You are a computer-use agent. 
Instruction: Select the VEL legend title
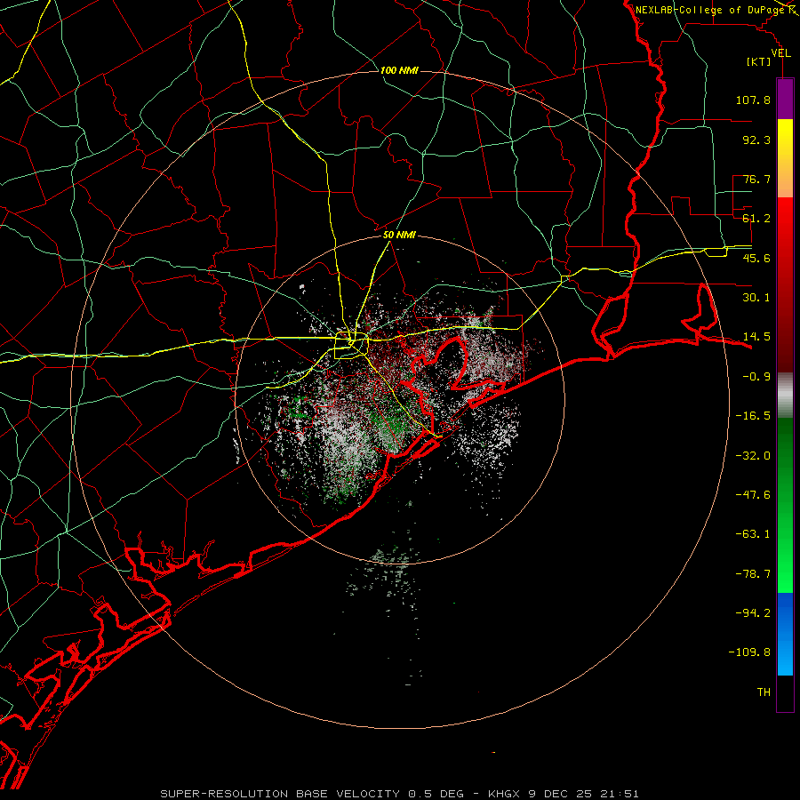click(780, 53)
